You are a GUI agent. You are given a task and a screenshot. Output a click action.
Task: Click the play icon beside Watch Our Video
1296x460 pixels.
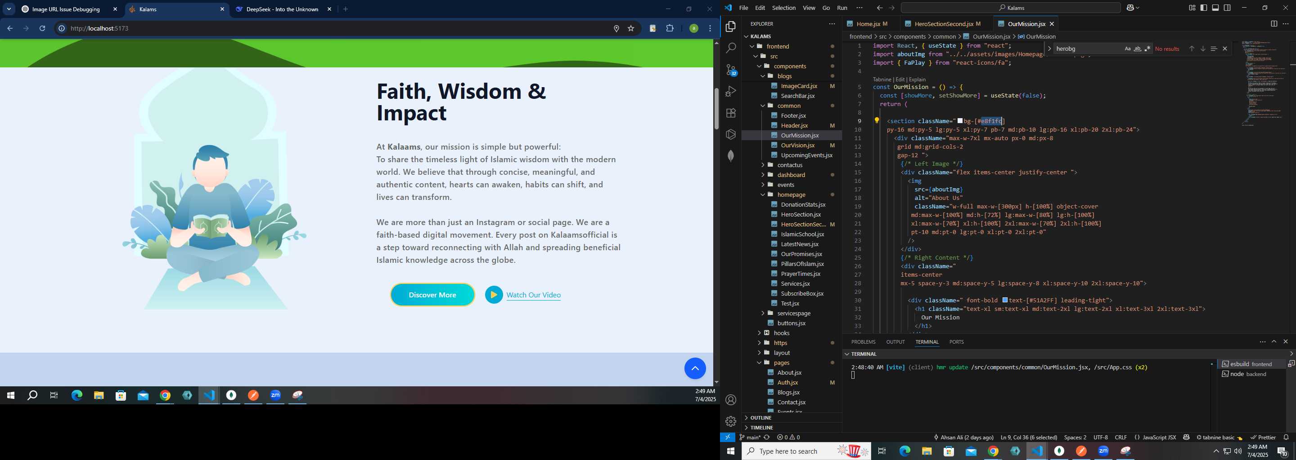(494, 295)
